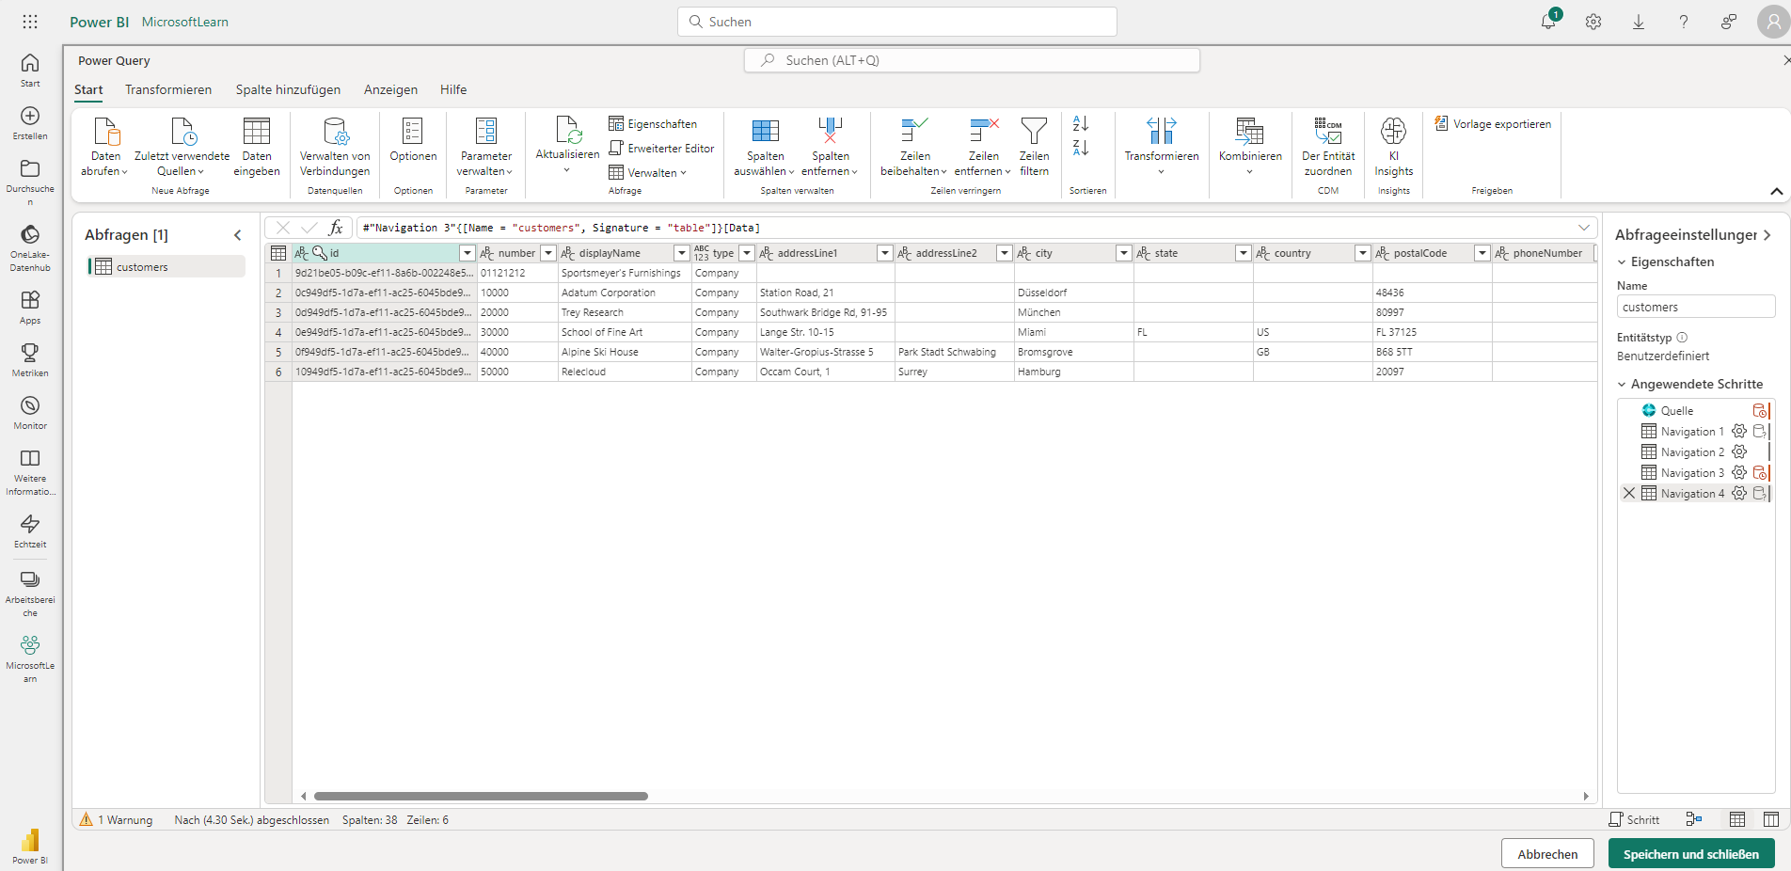This screenshot has height=871, width=1791.
Task: Expand the formula bar
Action: click(x=1584, y=228)
